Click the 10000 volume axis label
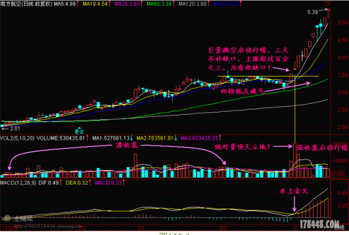This screenshot has width=349, height=235. click(x=341, y=161)
